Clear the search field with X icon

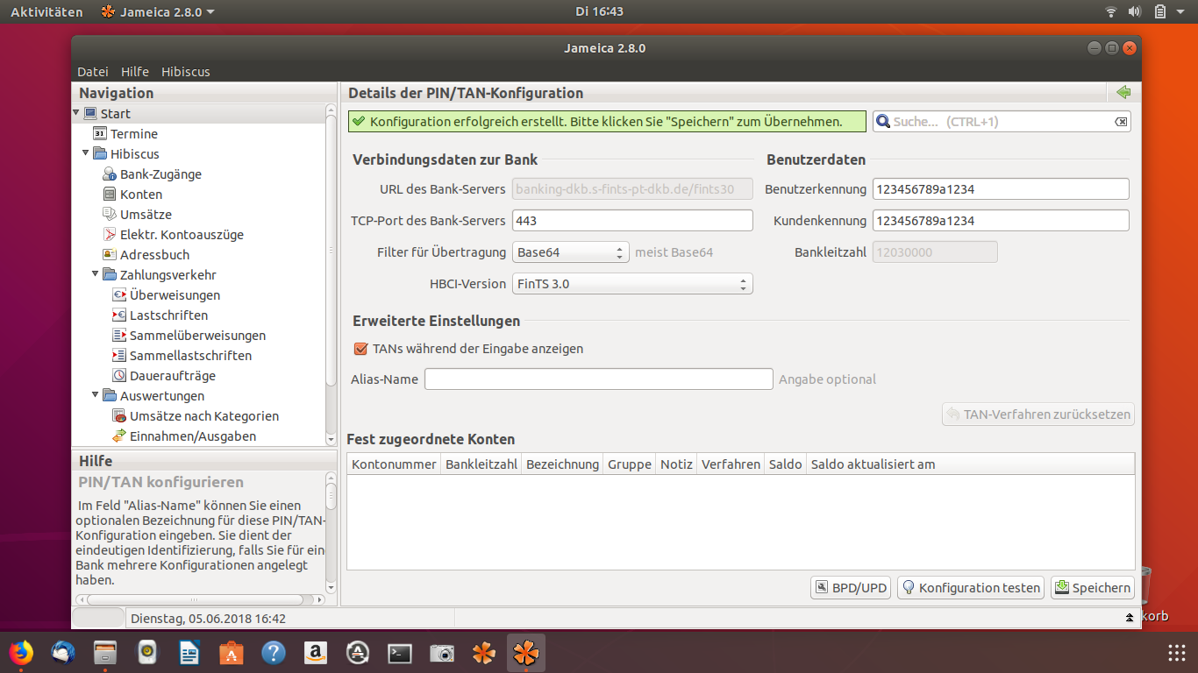tap(1121, 122)
